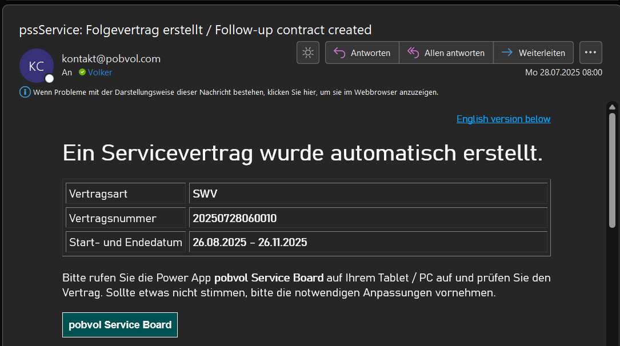Open the more actions ellipsis menu
The image size is (620, 346).
[590, 53]
